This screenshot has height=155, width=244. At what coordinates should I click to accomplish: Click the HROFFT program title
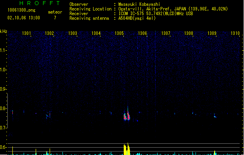pos(40,3)
